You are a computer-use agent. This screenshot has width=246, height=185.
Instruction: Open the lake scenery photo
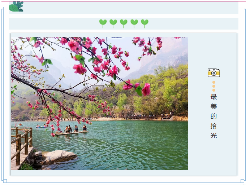99,103
